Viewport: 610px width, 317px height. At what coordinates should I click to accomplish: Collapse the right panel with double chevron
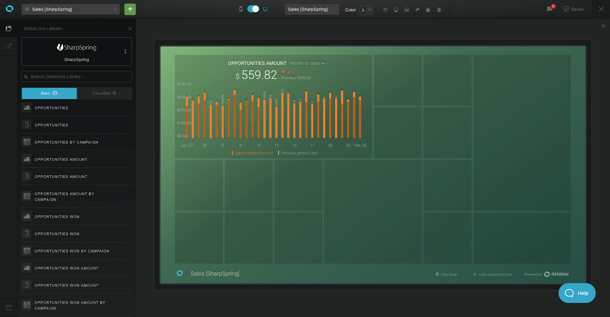click(603, 26)
